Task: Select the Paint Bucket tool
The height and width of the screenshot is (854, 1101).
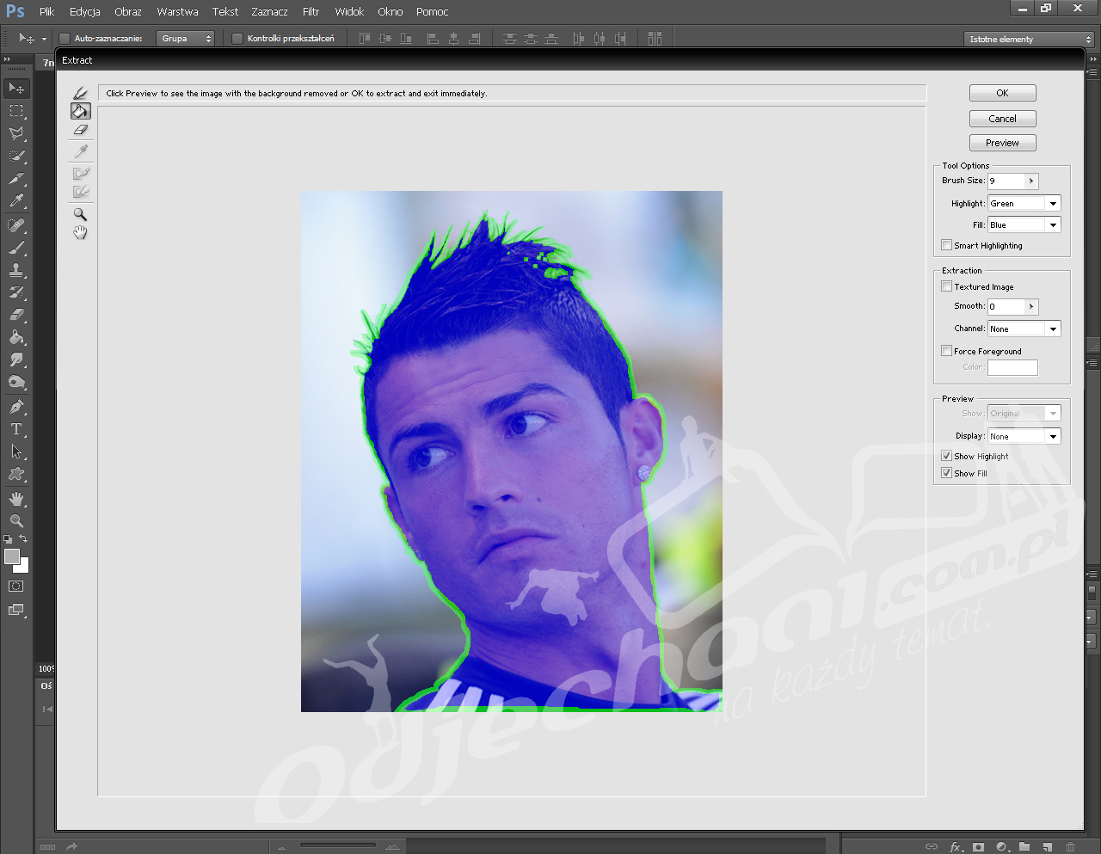Action: pyautogui.click(x=16, y=337)
